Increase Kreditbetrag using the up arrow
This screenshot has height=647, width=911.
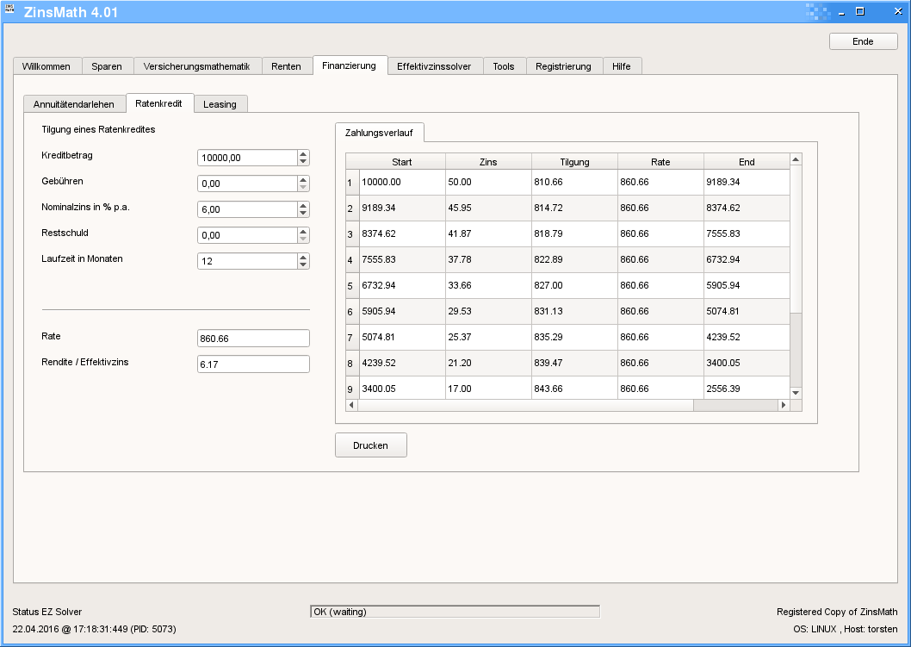303,154
